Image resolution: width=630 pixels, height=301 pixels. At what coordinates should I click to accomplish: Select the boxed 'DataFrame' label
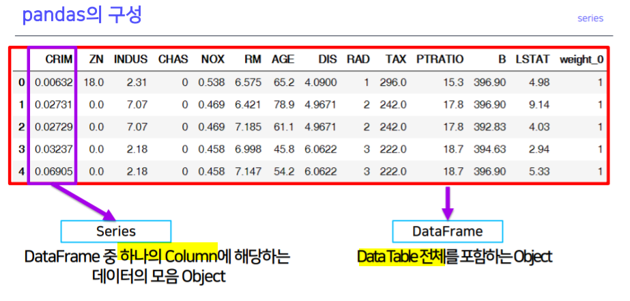[448, 231]
